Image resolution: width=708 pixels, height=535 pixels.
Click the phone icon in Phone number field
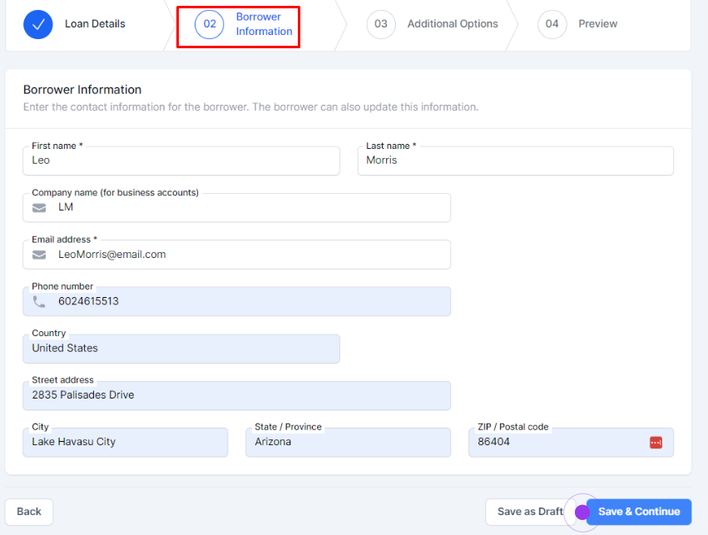39,301
